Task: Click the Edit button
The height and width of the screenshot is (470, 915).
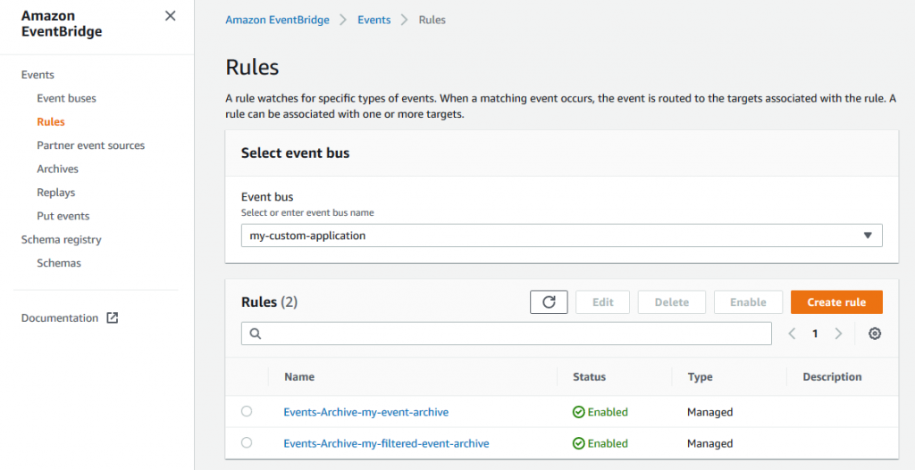Action: click(603, 302)
